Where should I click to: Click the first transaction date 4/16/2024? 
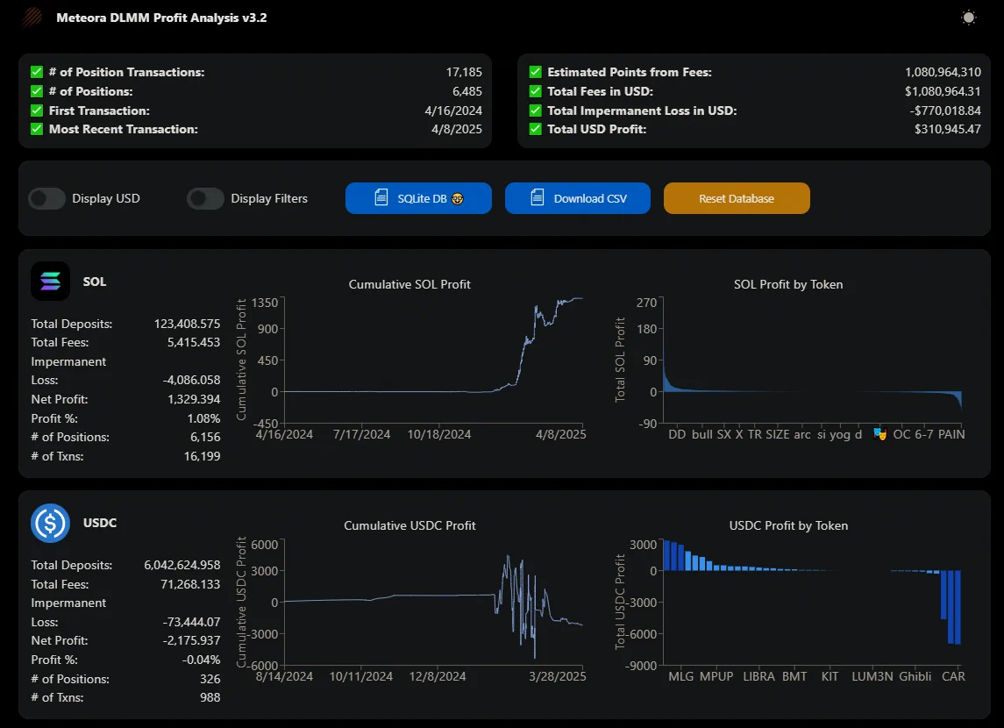click(453, 111)
